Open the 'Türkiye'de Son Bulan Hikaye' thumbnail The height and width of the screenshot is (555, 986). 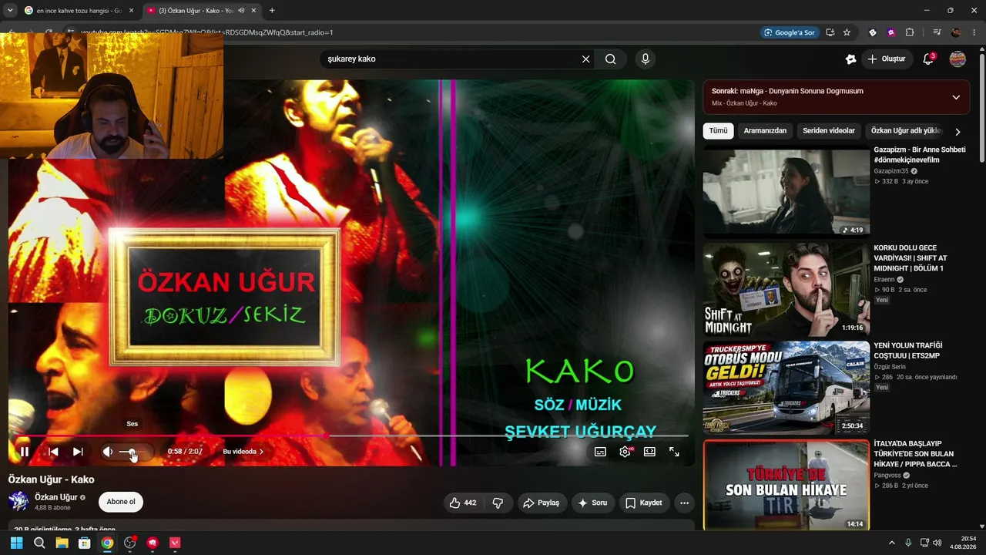[786, 485]
